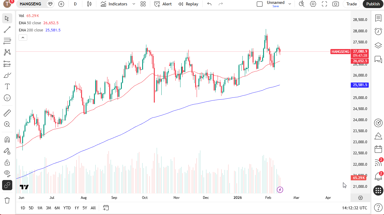Open the quick search icon
Image resolution: width=384 pixels, height=215 pixels.
302,4
